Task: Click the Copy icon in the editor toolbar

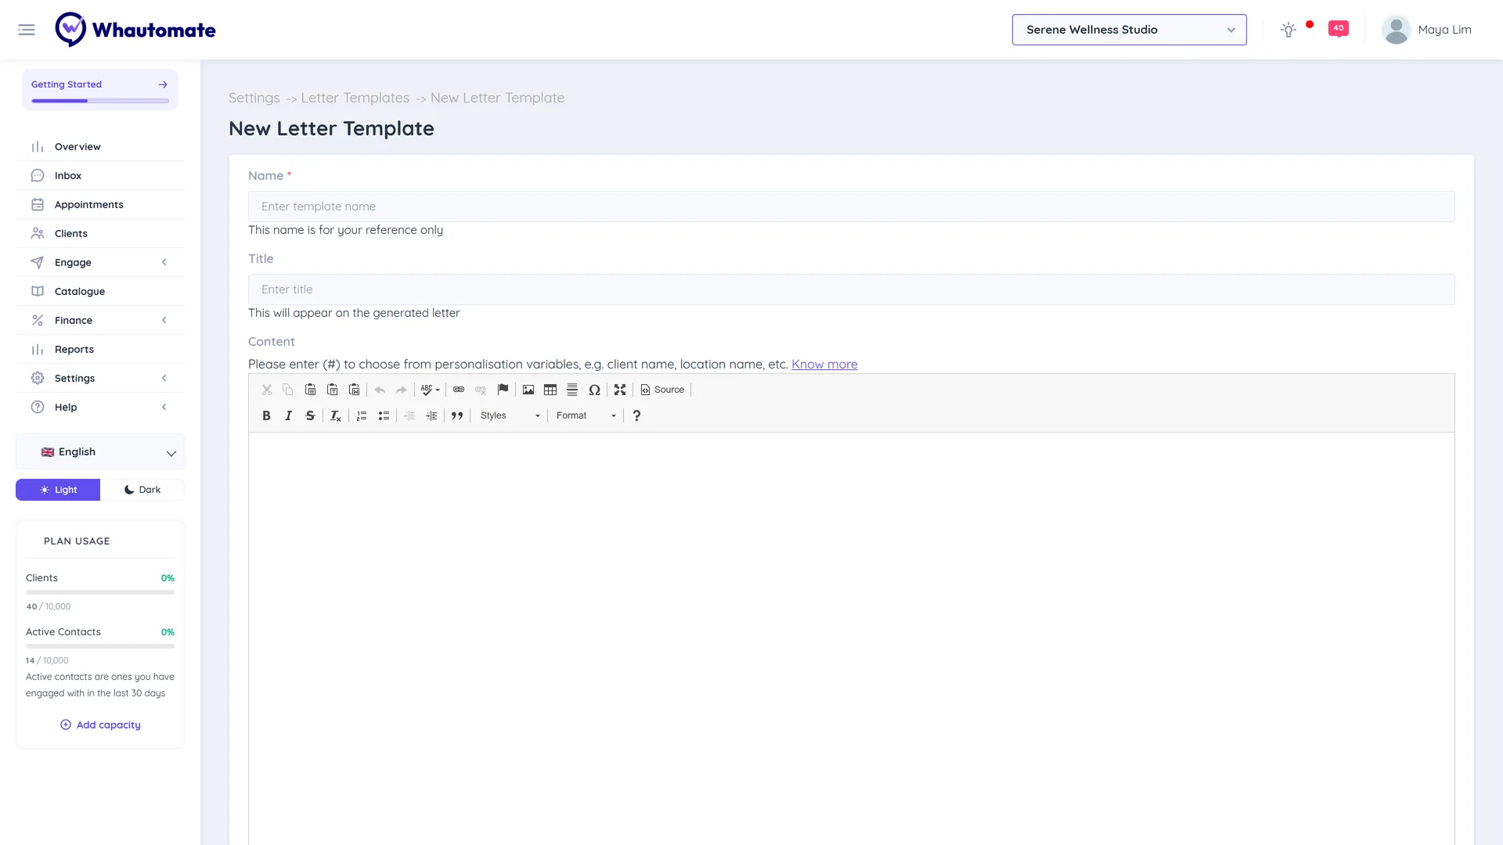Action: [288, 390]
